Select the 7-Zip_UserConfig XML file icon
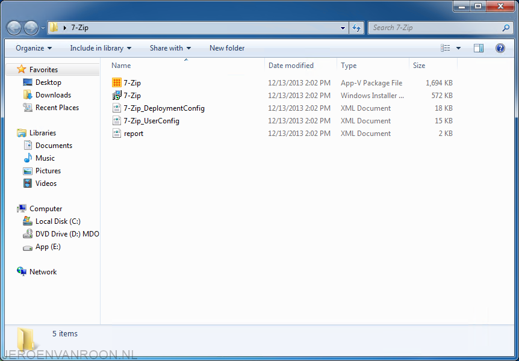 click(117, 121)
